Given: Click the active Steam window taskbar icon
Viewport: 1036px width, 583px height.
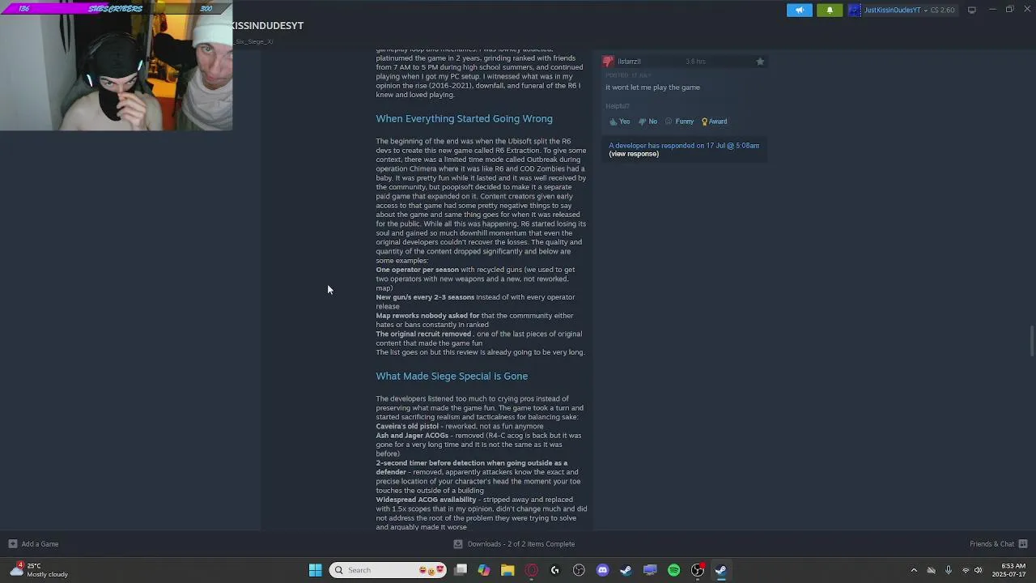Looking at the screenshot, I should tap(720, 570).
